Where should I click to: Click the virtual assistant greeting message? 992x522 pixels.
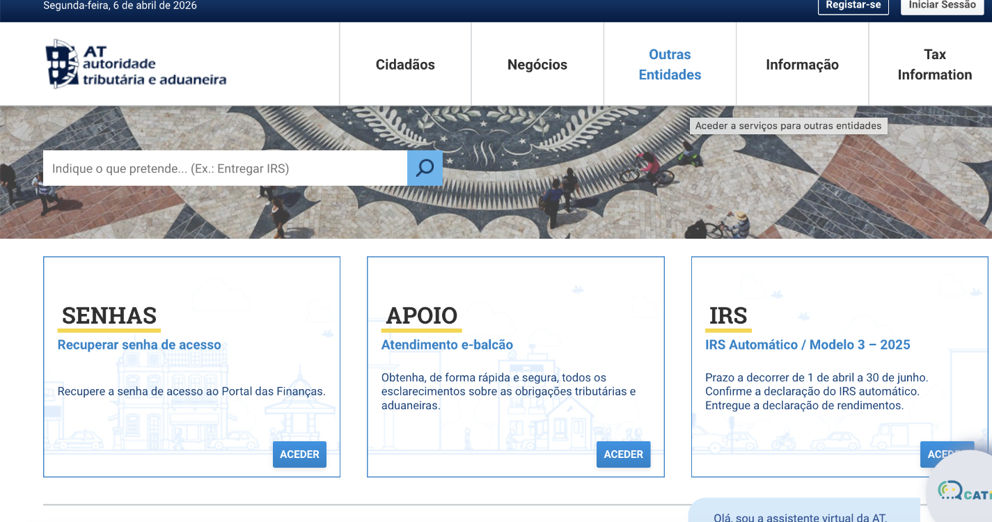tap(801, 517)
